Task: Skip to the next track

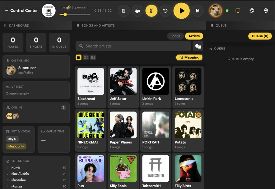Action: 197,11
